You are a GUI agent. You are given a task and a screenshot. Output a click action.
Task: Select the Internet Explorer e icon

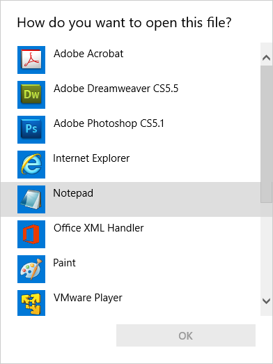[31, 165]
